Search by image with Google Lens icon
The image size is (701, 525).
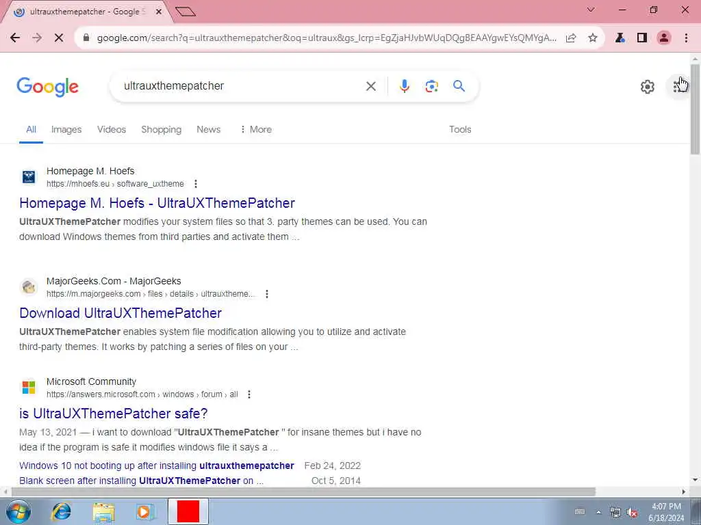[x=431, y=86]
